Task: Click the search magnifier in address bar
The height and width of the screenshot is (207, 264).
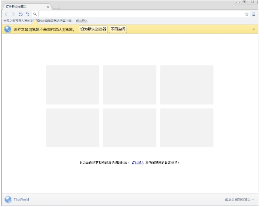Action: 35,14
